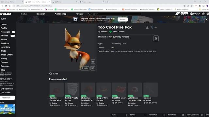Screen dimensions: 209x117
Task: Open the Robux balance 59.3K+ icon
Action: 191,14
